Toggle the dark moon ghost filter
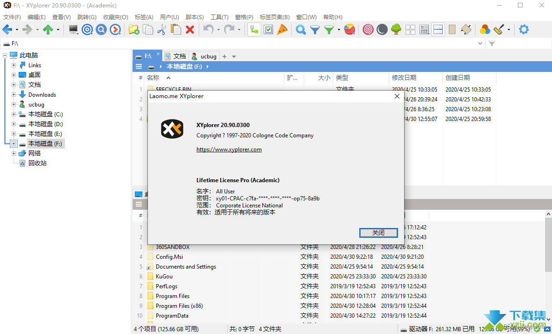 pyautogui.click(x=382, y=29)
